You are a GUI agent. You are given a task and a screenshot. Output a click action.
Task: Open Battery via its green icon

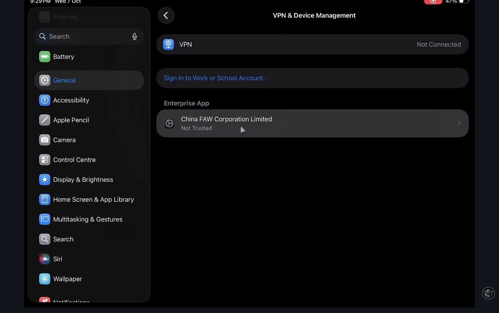point(45,57)
